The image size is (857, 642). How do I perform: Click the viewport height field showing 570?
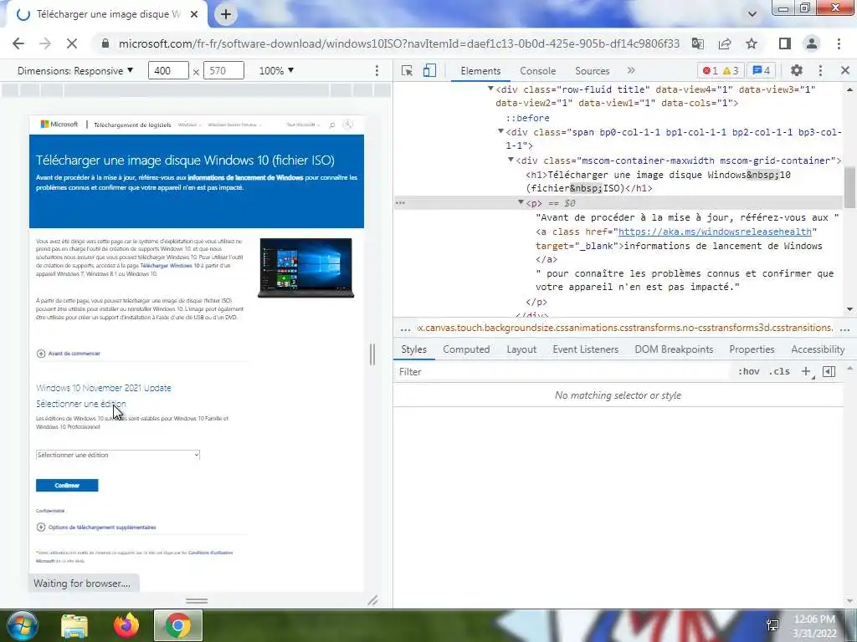(x=223, y=71)
